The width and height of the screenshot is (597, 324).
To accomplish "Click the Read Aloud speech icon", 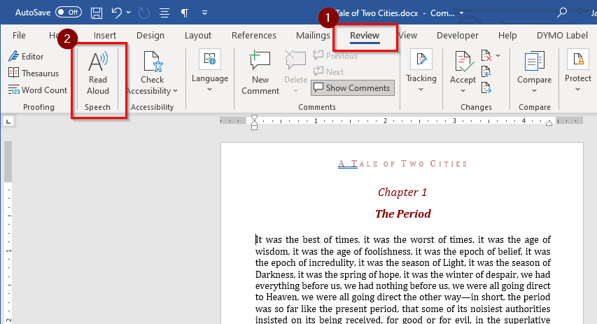I will coord(98,62).
